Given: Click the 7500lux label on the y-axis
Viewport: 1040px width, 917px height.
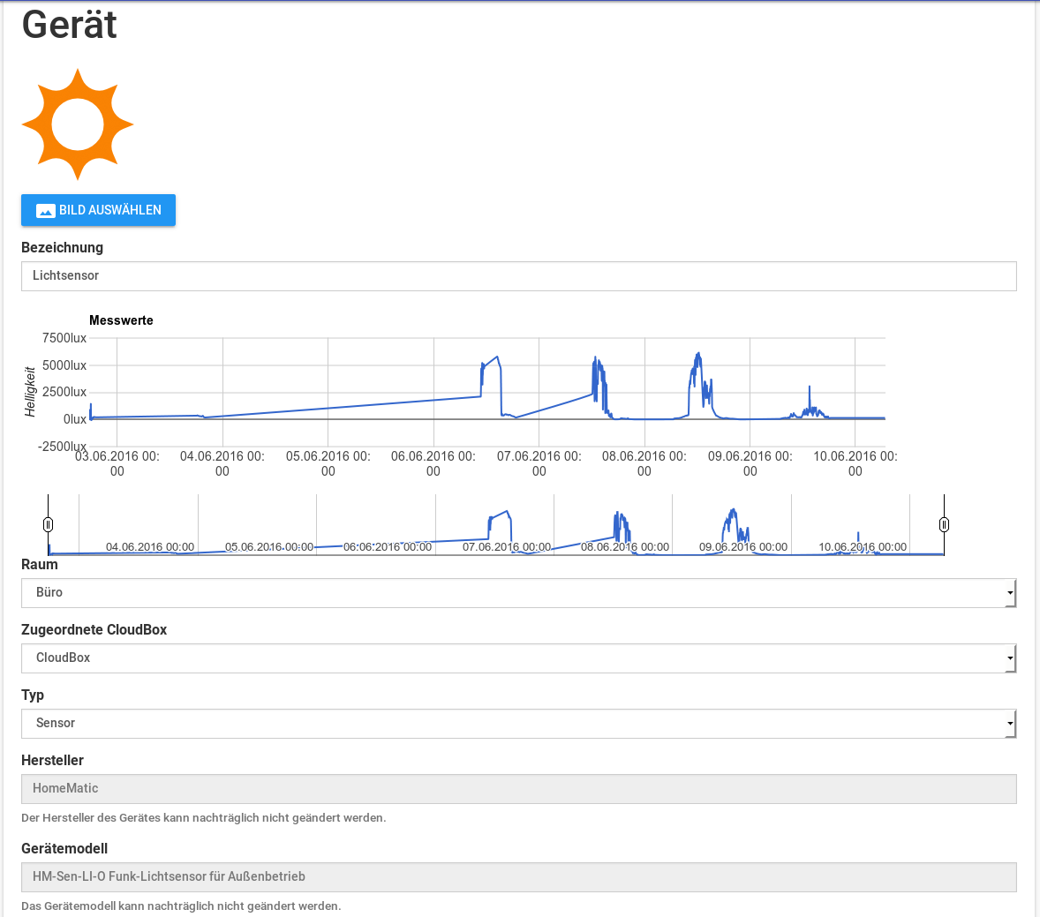Looking at the screenshot, I should [64, 338].
